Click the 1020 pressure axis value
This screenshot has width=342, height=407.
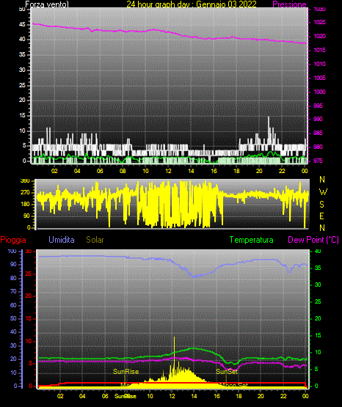click(x=319, y=36)
